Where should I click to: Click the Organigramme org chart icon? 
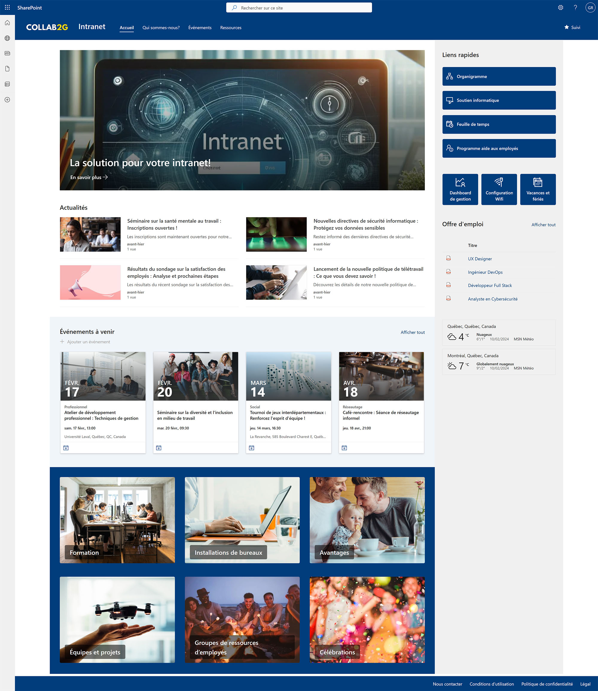click(449, 77)
